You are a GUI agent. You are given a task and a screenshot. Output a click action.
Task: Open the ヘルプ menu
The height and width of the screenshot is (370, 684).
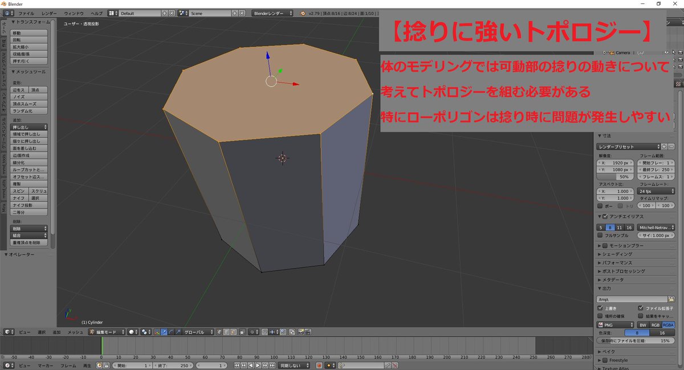pyautogui.click(x=97, y=13)
